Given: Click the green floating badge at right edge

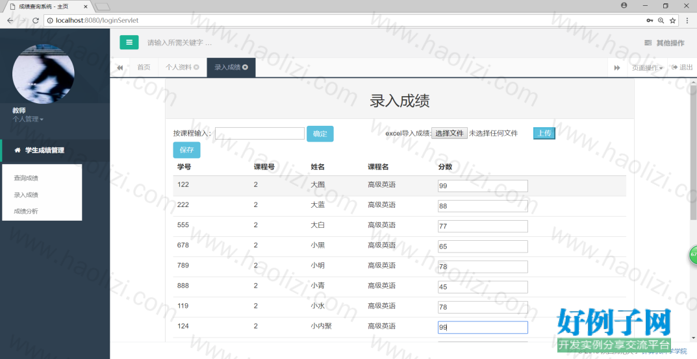Looking at the screenshot, I should 693,255.
